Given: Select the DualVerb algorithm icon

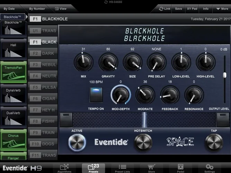Looking at the screenshot, I should pyautogui.click(x=14, y=118).
